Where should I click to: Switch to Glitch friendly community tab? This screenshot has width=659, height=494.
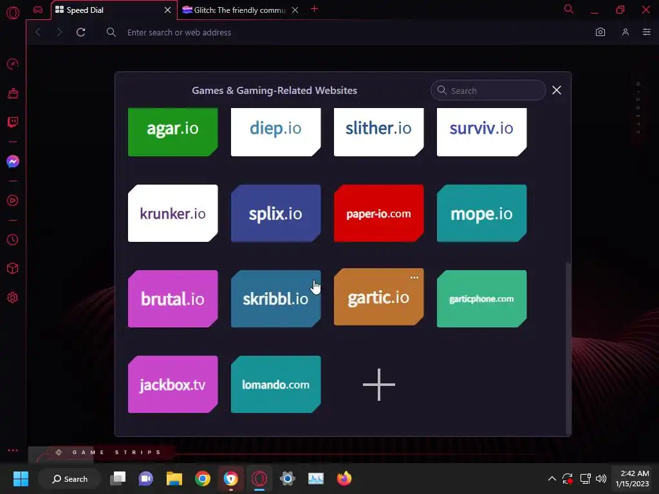241,10
